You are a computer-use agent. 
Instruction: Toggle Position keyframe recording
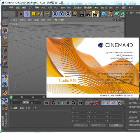tap(104, 103)
